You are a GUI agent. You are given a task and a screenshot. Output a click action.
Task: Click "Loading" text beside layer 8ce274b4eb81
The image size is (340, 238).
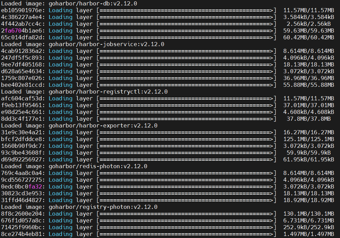pyautogui.click(x=61, y=234)
